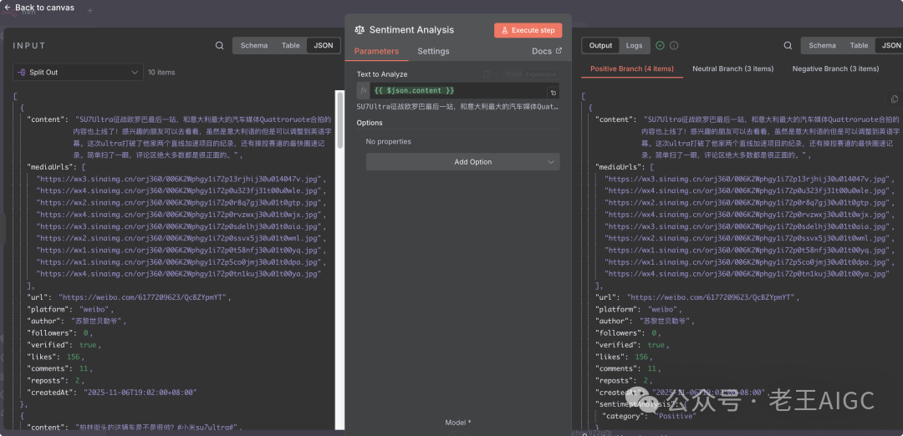Click the "verified": true line in Output
903x436 pixels.
(x=632, y=345)
